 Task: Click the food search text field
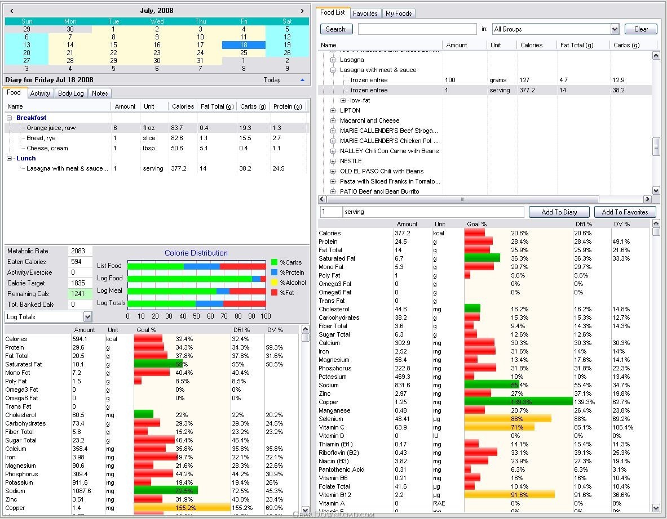(x=417, y=29)
